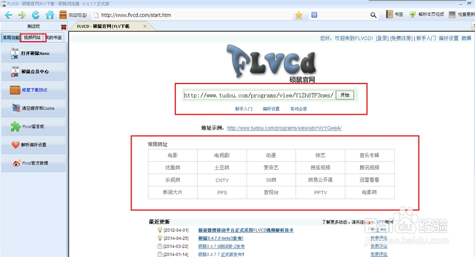The image size is (475, 257).
Task: Click the magnifier search icon
Action: click(x=373, y=15)
